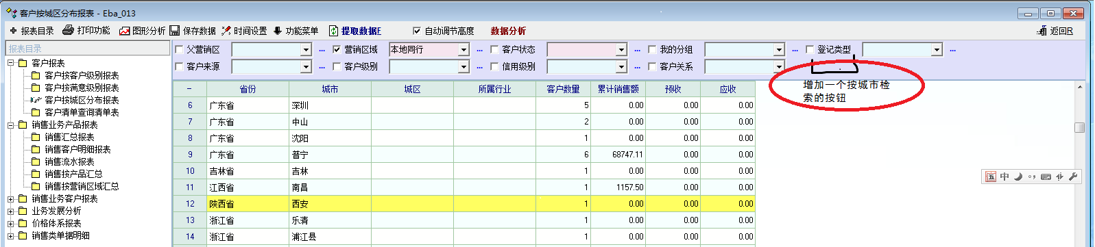Open 数据分析 menu item
Viewport: 1095px width, 247px height.
(x=508, y=31)
